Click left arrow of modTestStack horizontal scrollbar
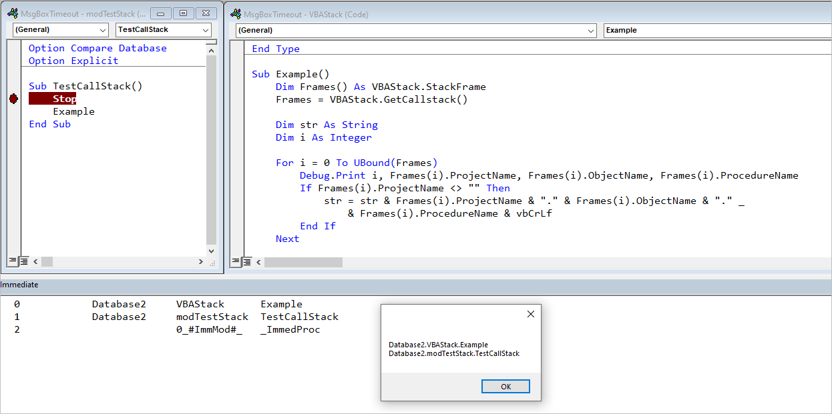 36,262
